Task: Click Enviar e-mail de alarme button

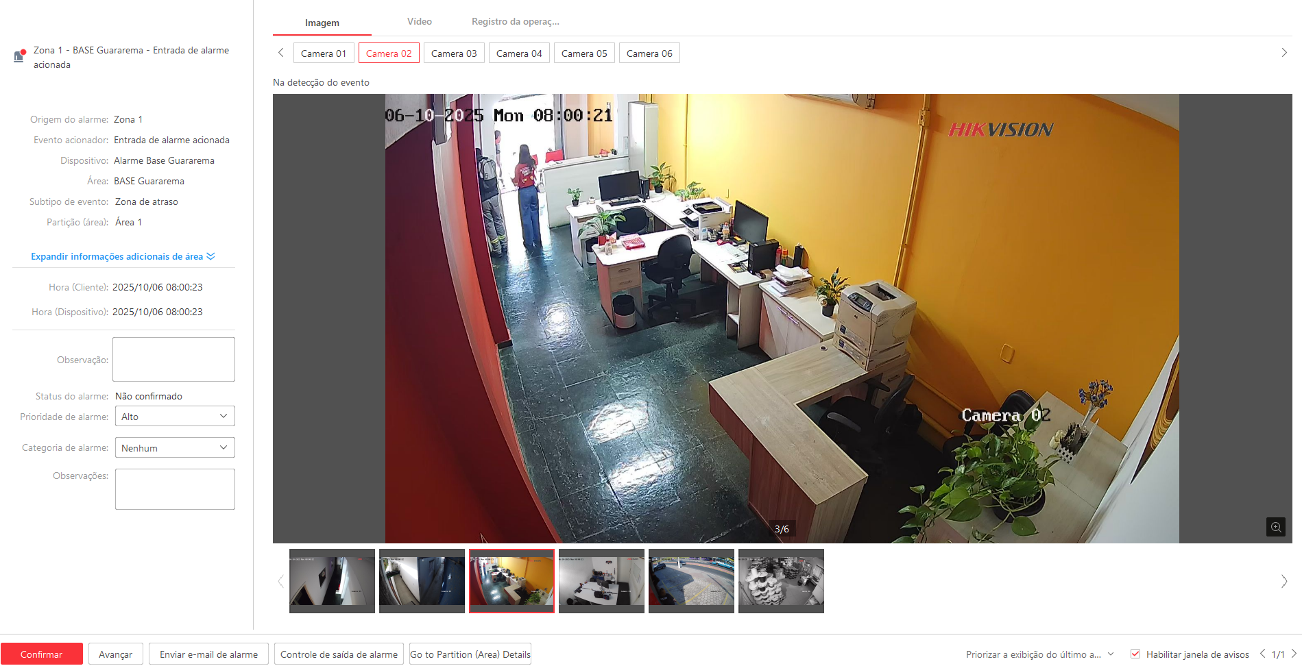Action: pos(208,654)
